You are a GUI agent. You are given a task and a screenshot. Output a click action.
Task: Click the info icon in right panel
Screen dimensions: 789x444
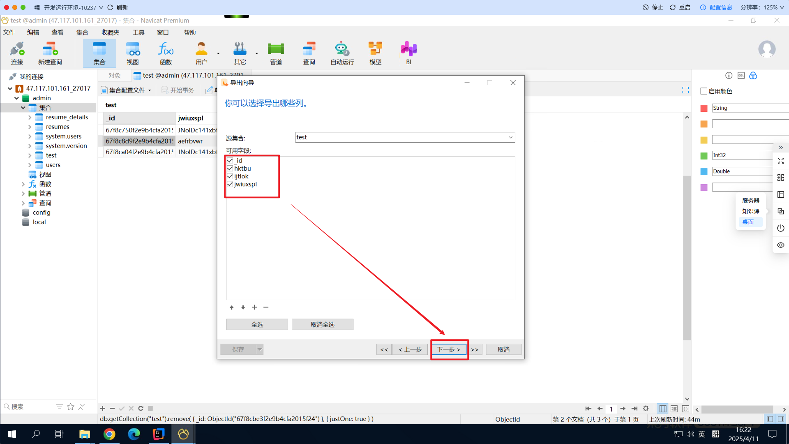coord(729,76)
